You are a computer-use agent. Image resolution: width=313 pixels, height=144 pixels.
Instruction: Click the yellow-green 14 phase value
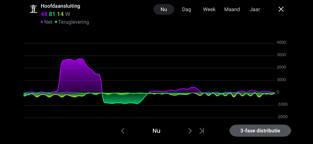pyautogui.click(x=60, y=14)
